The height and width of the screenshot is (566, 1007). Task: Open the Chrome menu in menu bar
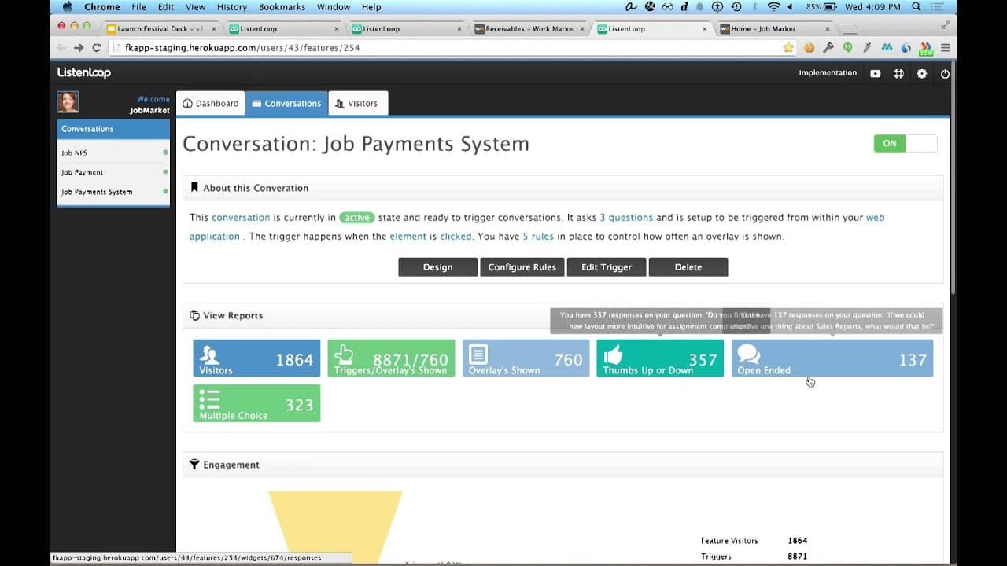[x=102, y=6]
